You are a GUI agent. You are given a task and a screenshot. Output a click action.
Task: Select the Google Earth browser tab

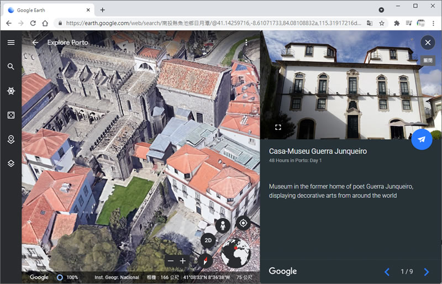(49, 10)
